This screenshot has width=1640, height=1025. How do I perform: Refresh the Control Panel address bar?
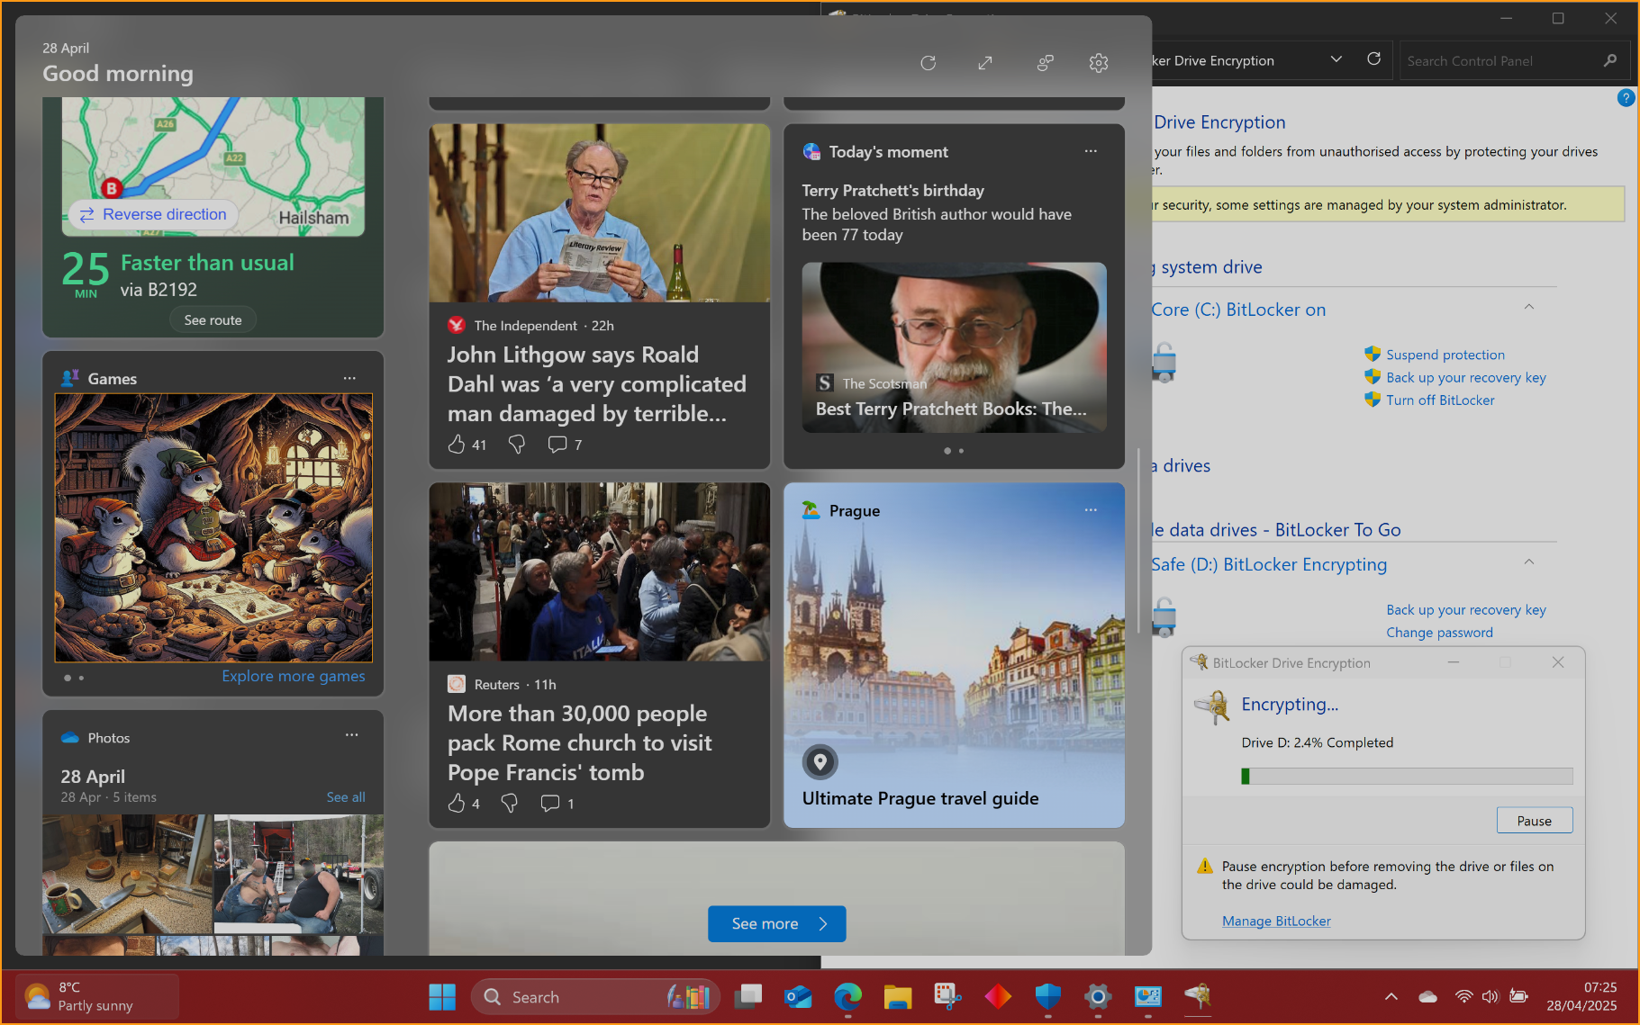point(1373,59)
